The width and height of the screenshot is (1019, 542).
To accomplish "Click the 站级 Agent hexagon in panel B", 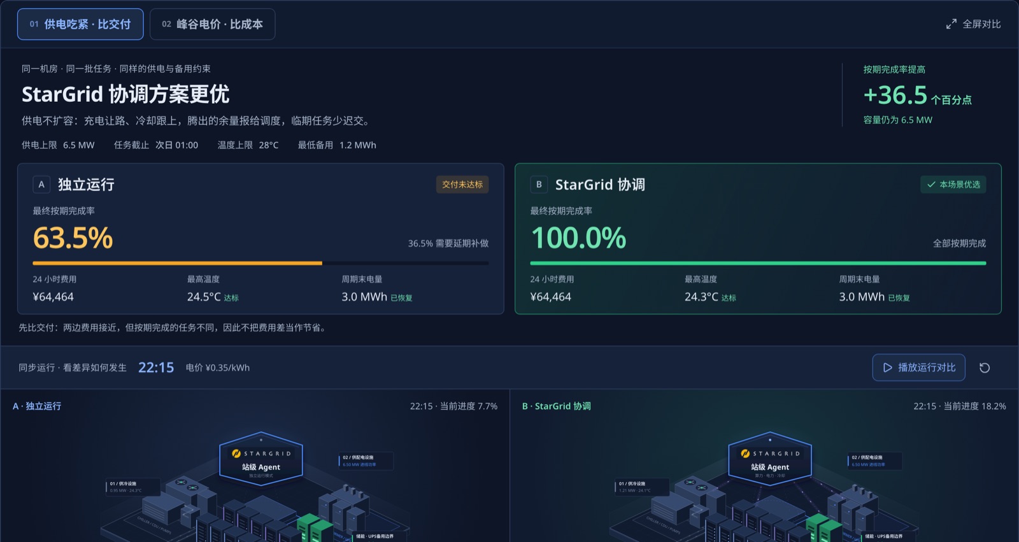I will [x=770, y=459].
